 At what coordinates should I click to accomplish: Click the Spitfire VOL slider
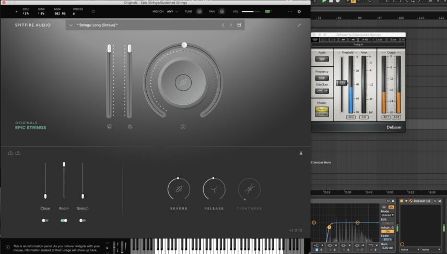pos(251,11)
